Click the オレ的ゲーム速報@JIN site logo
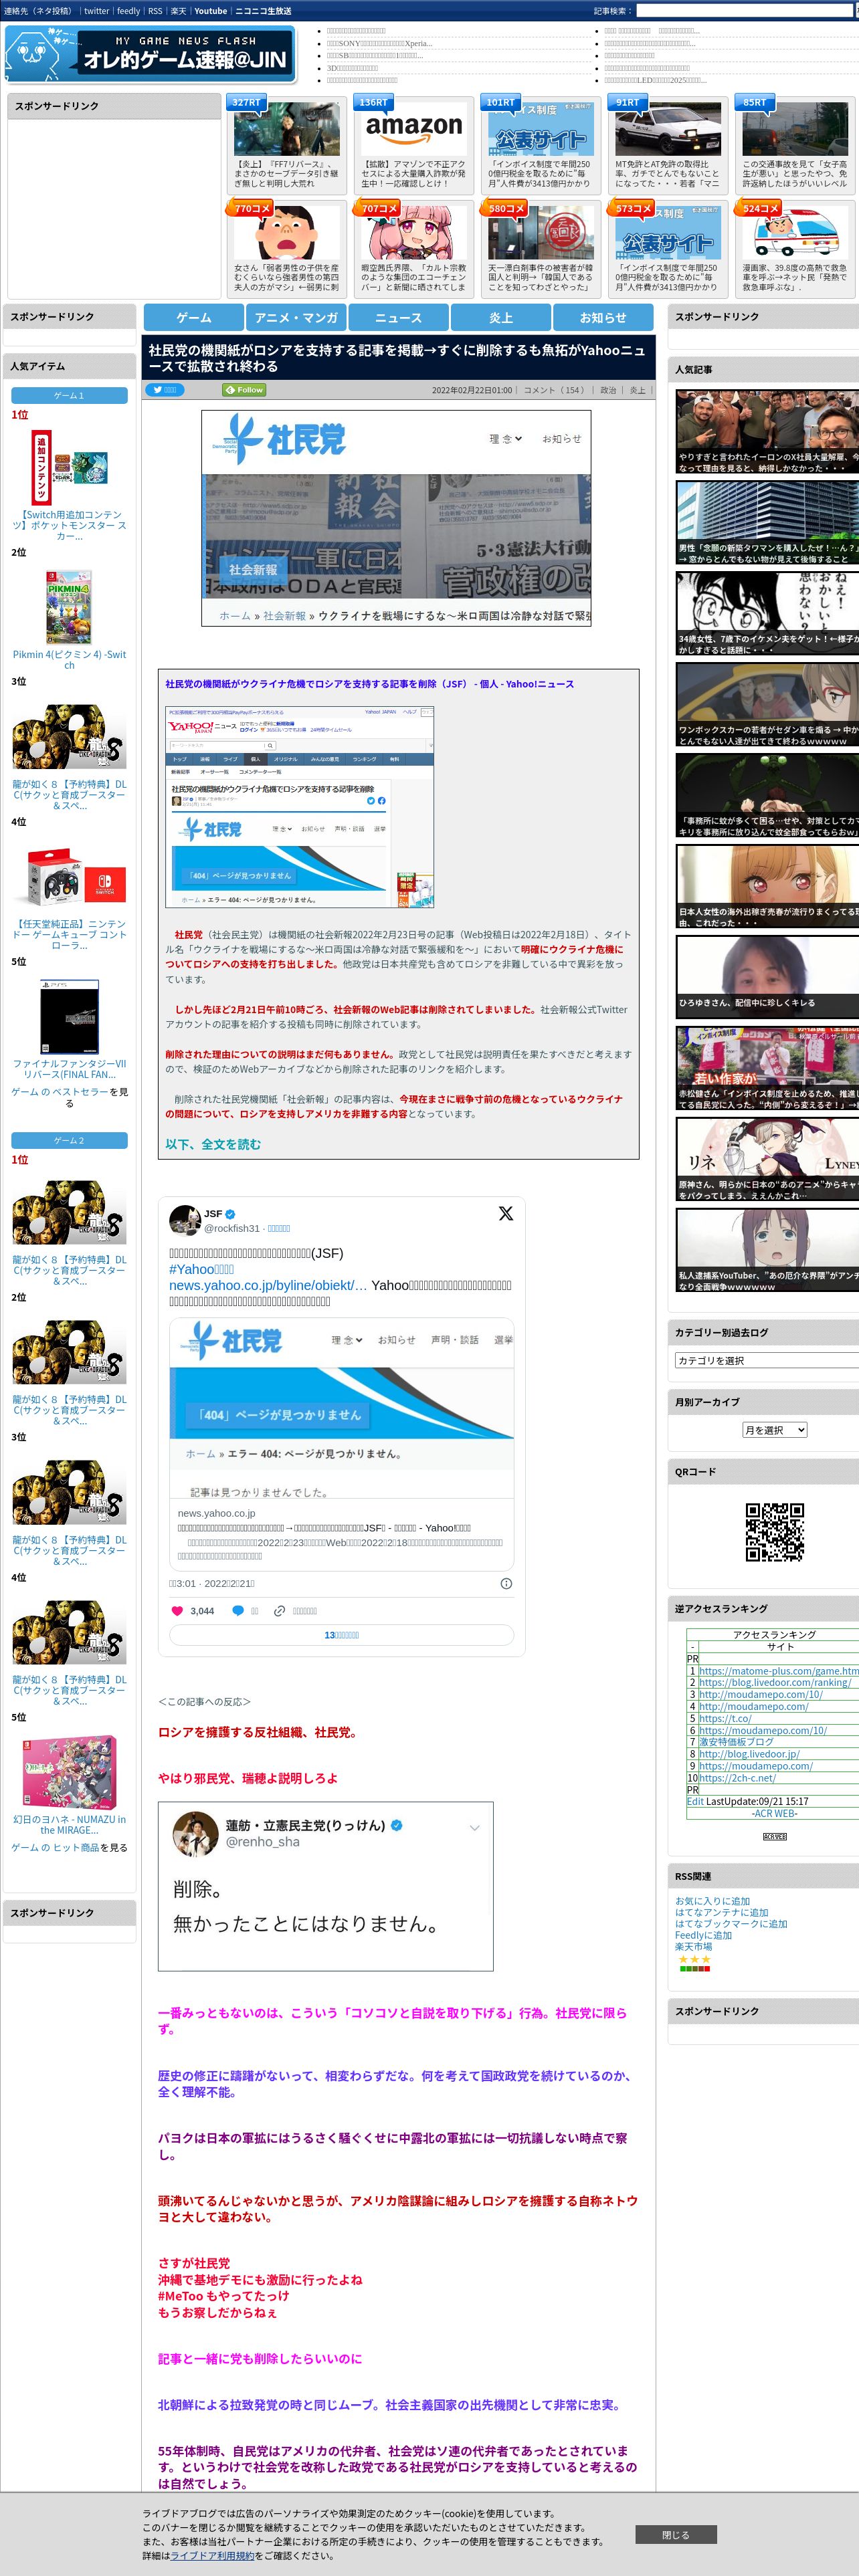This screenshot has height=2576, width=859. coord(150,54)
